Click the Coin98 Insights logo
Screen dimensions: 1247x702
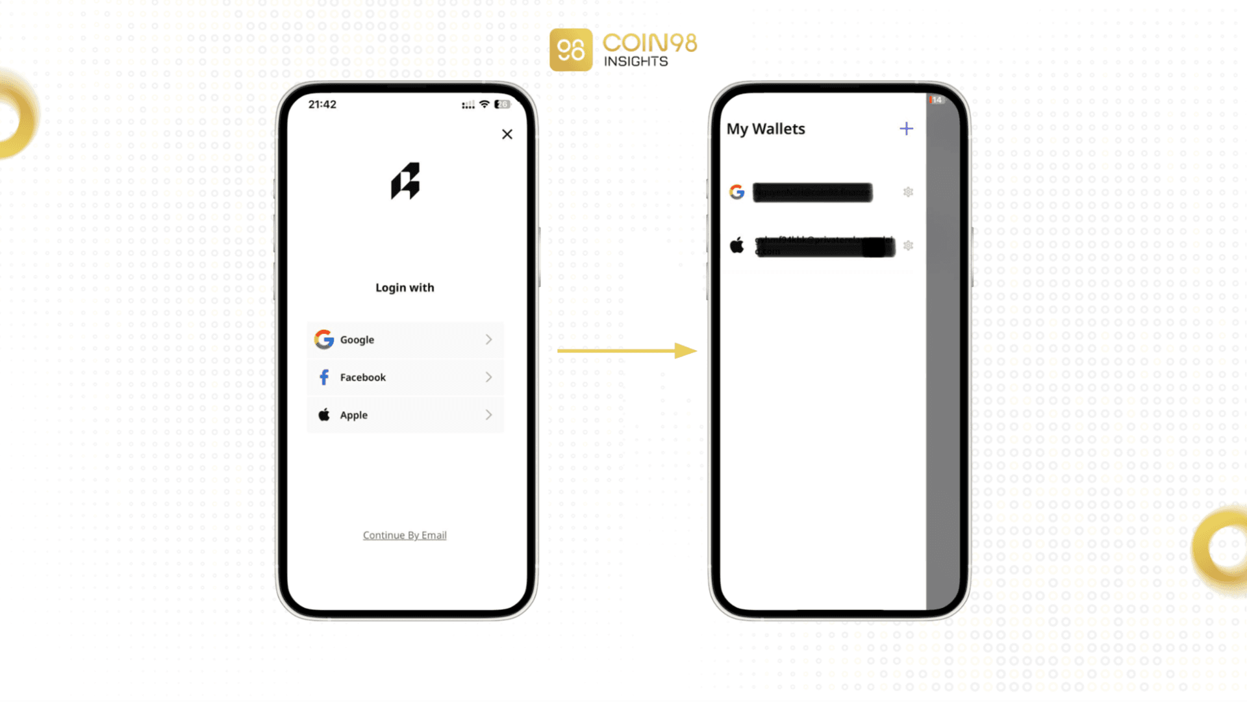click(623, 49)
